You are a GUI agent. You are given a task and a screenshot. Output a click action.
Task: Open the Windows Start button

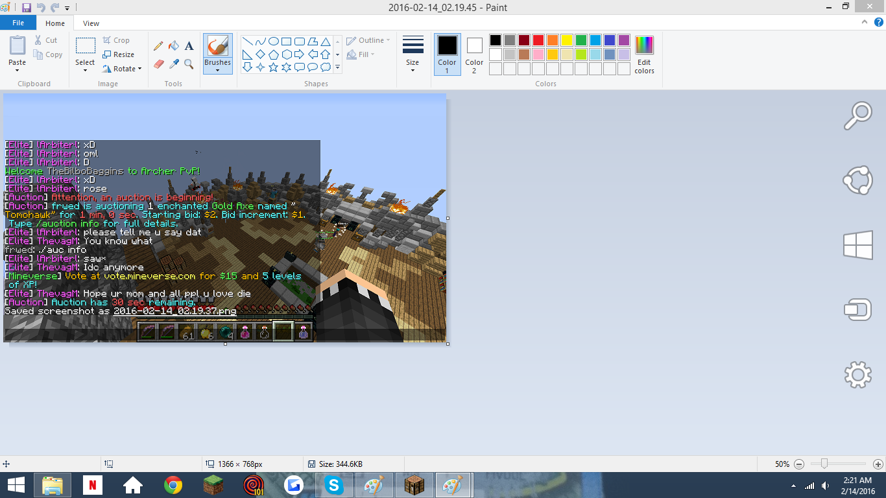click(x=16, y=485)
